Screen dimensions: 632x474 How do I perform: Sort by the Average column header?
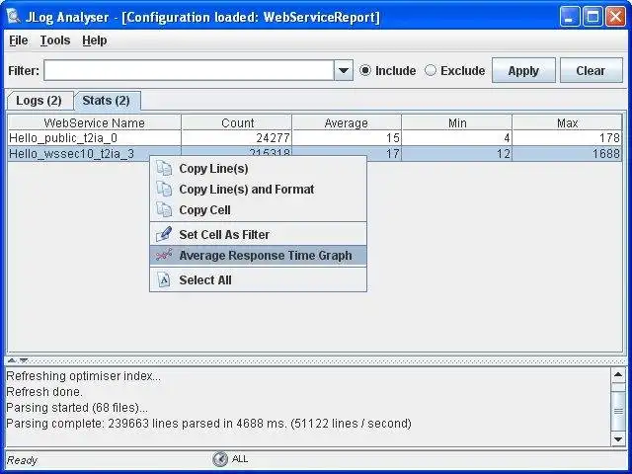347,122
